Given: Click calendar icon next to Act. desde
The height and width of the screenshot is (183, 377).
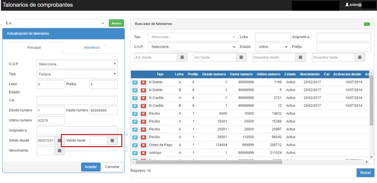Looking at the screenshot, I should (182, 57).
